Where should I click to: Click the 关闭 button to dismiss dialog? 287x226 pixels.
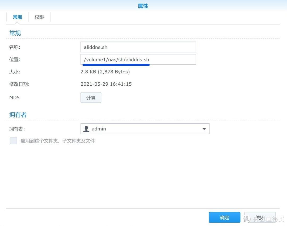click(260, 217)
